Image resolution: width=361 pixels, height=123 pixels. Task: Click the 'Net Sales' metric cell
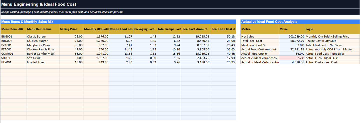point(260,36)
